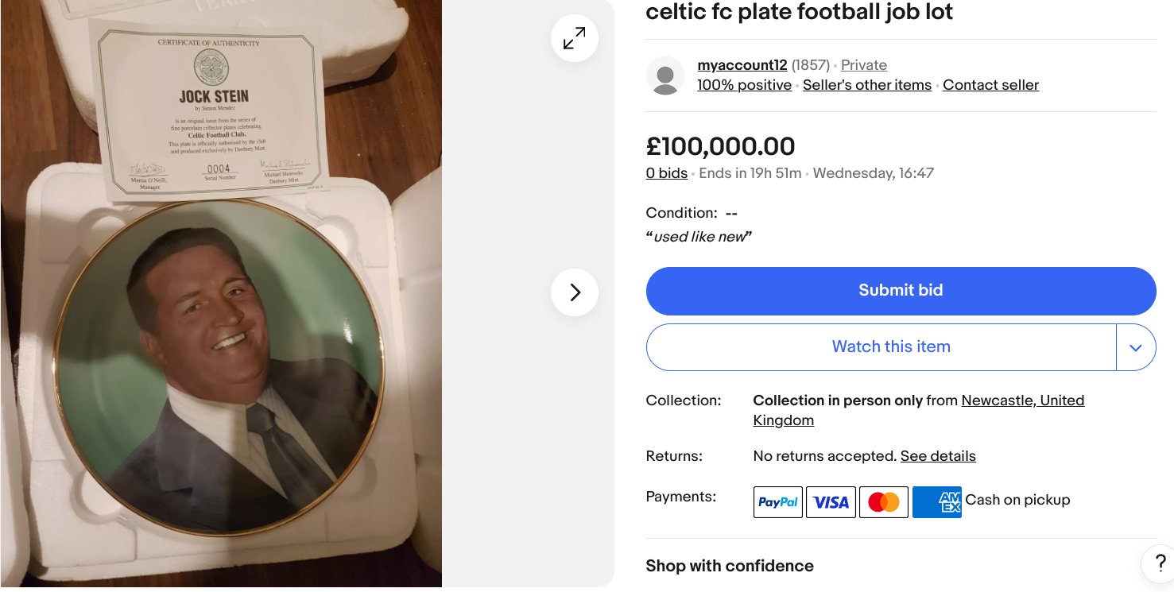Submit bid on this item

pyautogui.click(x=901, y=291)
